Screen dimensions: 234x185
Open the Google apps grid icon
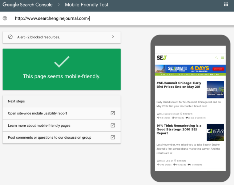[x=226, y=4]
